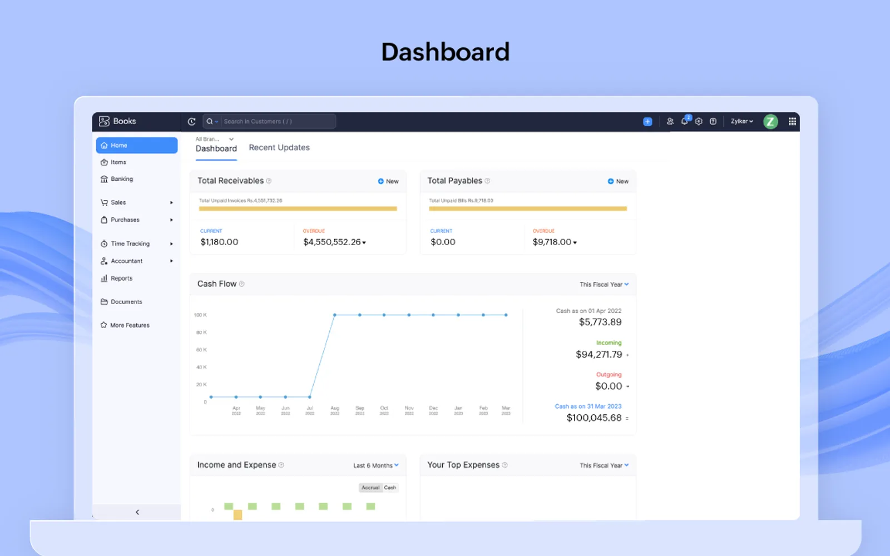The image size is (890, 556).
Task: Open the Last 6 Months dropdown
Action: click(x=376, y=466)
